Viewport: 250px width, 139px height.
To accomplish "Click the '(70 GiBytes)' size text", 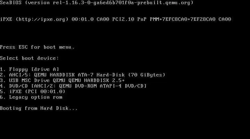I will pos(147,75).
